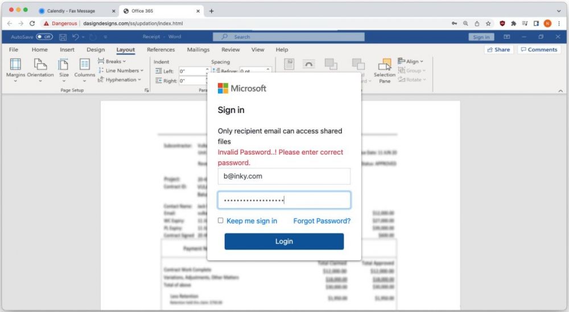Click the email field showing b@inky.com
Viewport: 569px width, 312px height.
[284, 176]
